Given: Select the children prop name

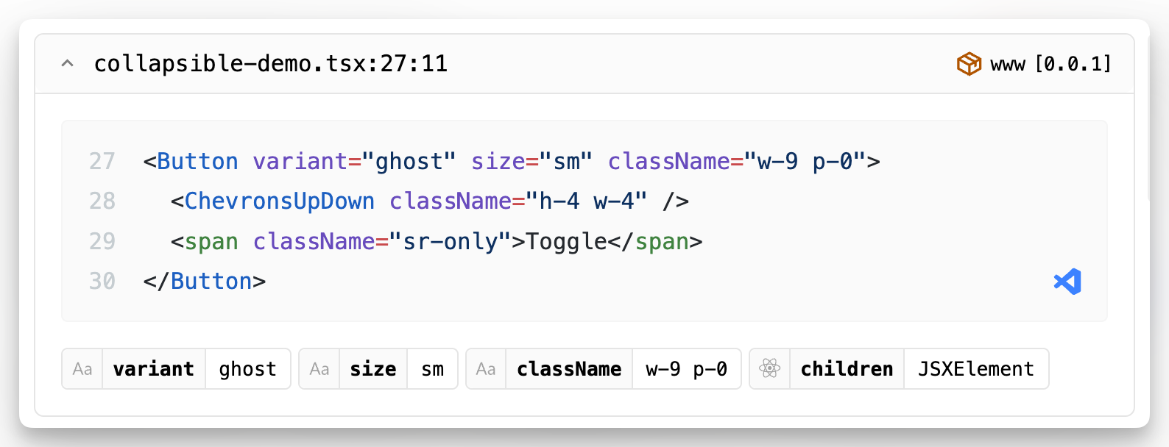Looking at the screenshot, I should pos(847,369).
